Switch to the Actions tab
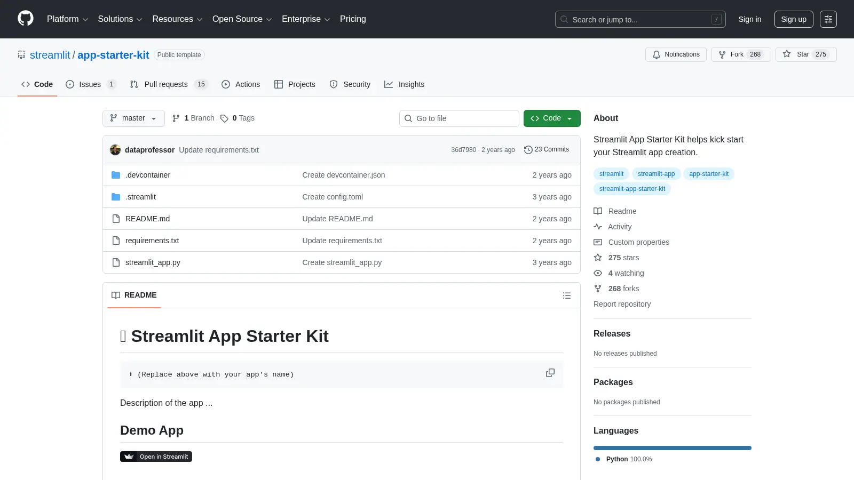 241,84
